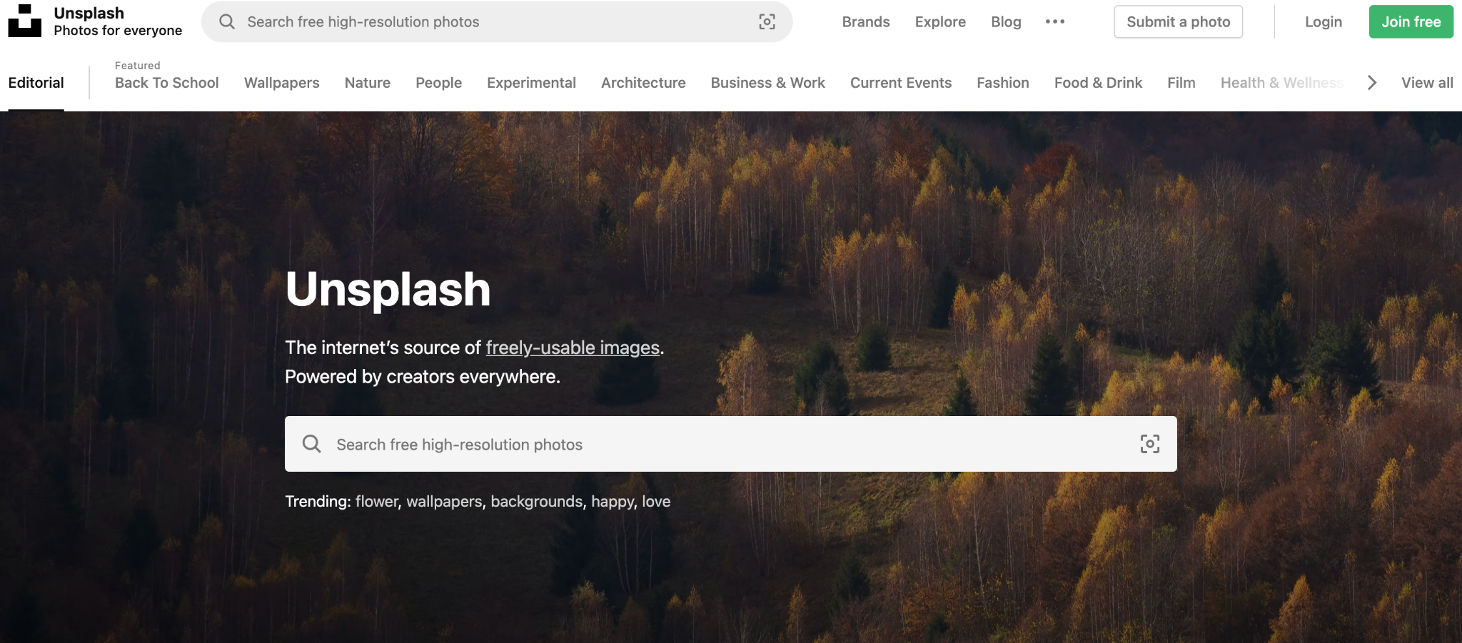
Task: Open the People topic
Action: click(439, 83)
